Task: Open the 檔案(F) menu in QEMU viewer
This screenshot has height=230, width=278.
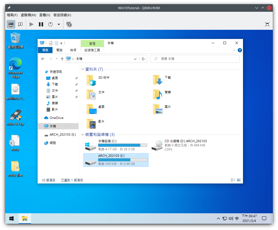Action: click(12, 15)
